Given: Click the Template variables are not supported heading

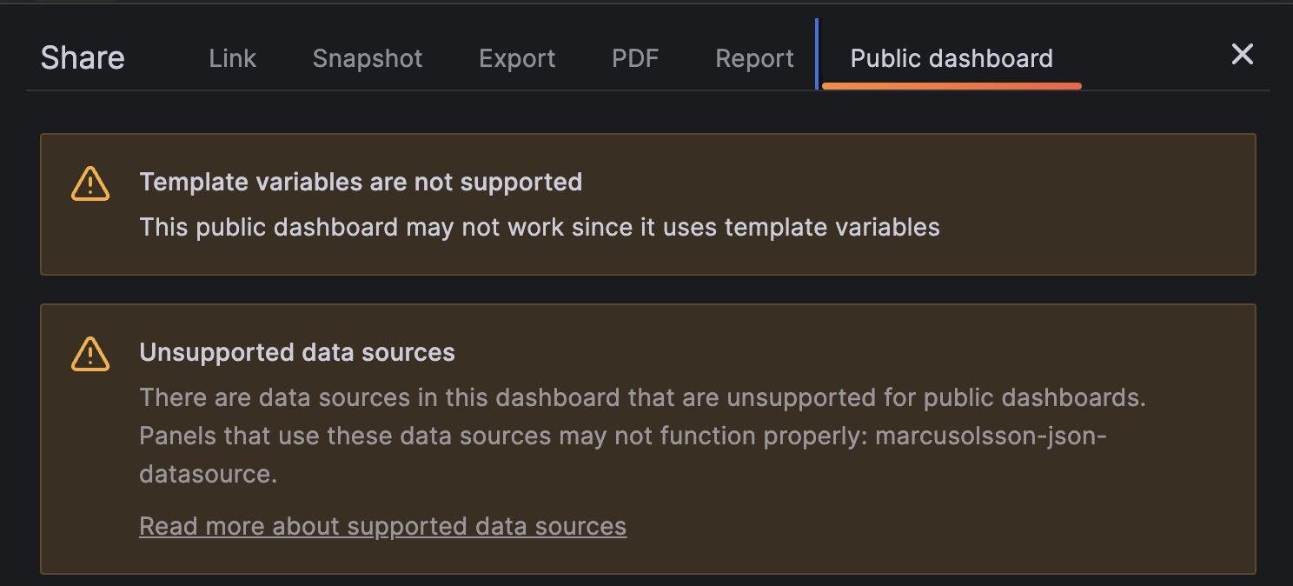Looking at the screenshot, I should click(361, 182).
